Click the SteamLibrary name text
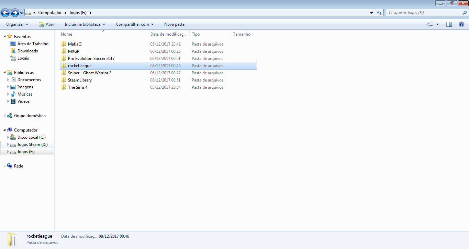This screenshot has width=469, height=249. 80,80
